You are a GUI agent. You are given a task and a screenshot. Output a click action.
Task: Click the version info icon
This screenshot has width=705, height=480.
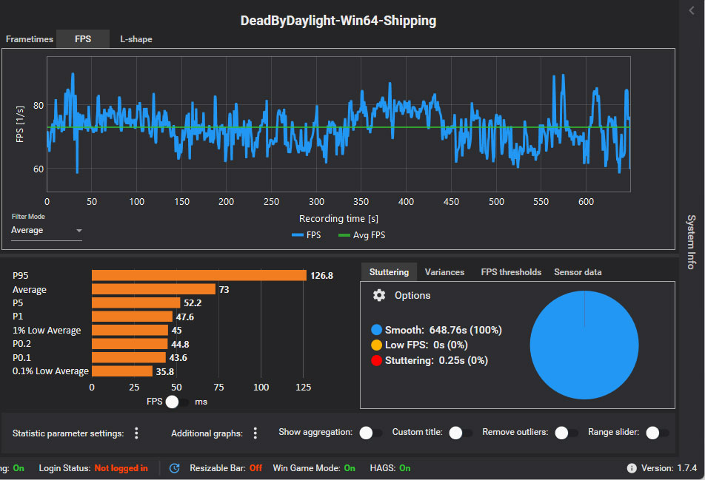[x=632, y=468]
